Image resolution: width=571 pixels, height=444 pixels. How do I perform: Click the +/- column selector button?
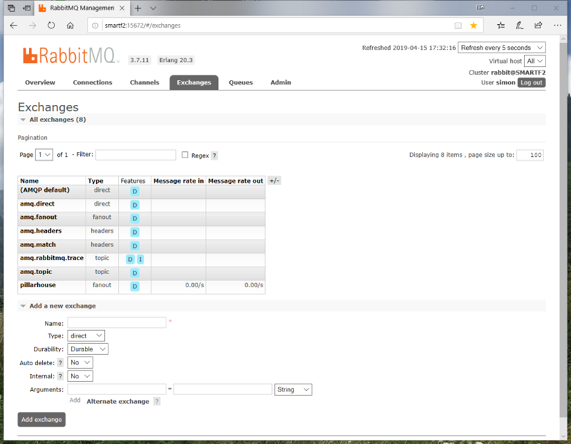[274, 181]
